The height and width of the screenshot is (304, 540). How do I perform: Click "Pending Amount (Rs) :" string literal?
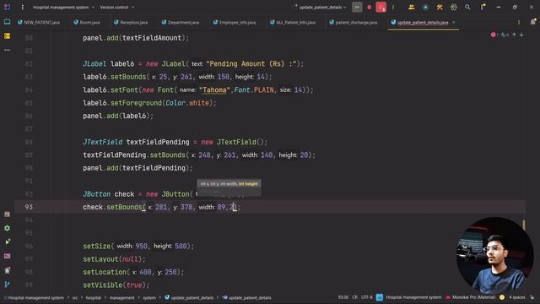(251, 64)
